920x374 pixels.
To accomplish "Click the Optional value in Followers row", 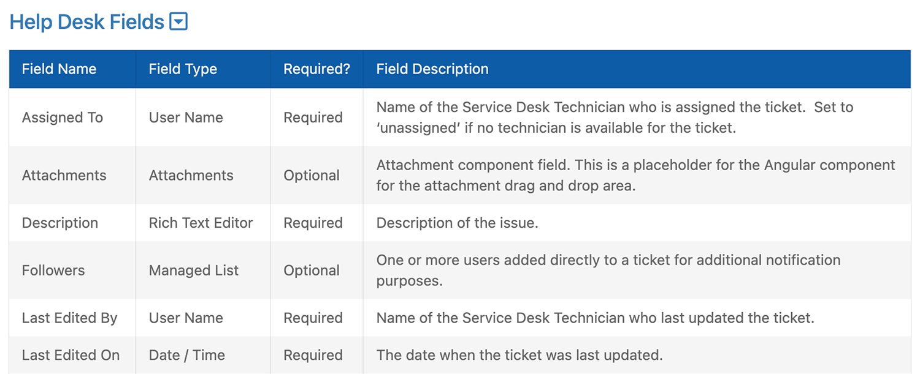I will point(312,271).
